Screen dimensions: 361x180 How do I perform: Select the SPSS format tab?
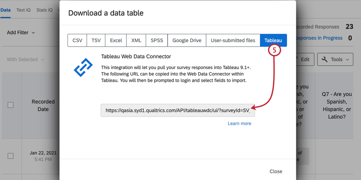coord(157,40)
